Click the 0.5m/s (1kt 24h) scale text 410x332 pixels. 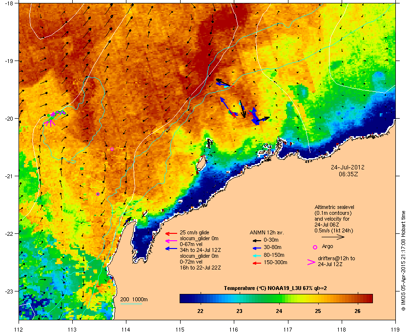pos(334,230)
